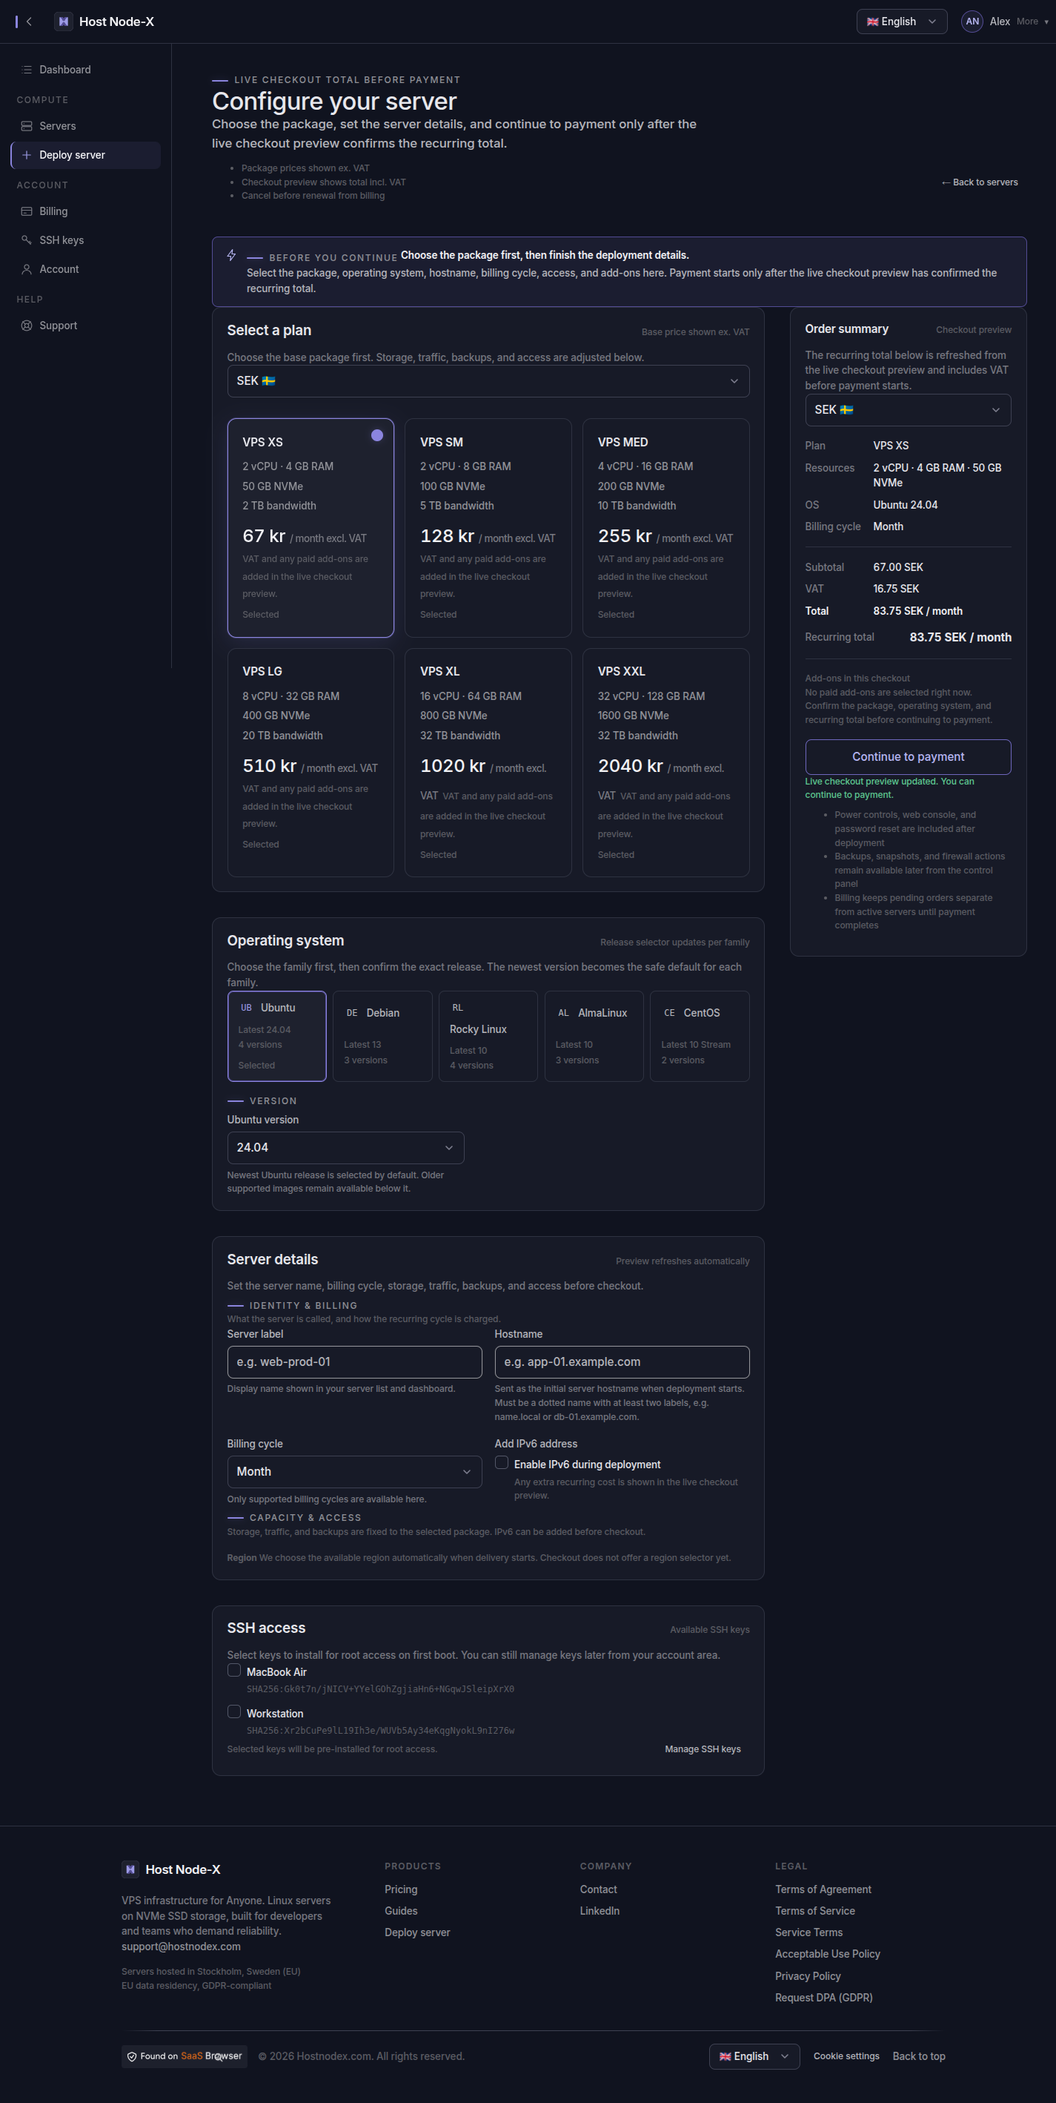This screenshot has height=2103, width=1056.
Task: Open Account in the sidebar
Action: click(86, 269)
